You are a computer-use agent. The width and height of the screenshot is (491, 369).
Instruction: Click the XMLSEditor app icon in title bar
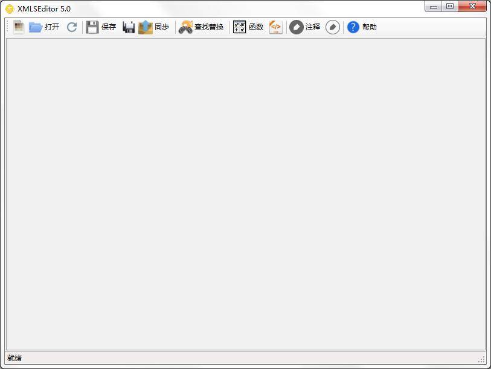[10, 8]
